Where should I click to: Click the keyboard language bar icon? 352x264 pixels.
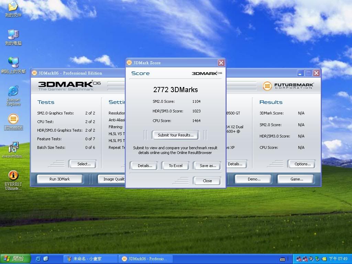pos(283,259)
